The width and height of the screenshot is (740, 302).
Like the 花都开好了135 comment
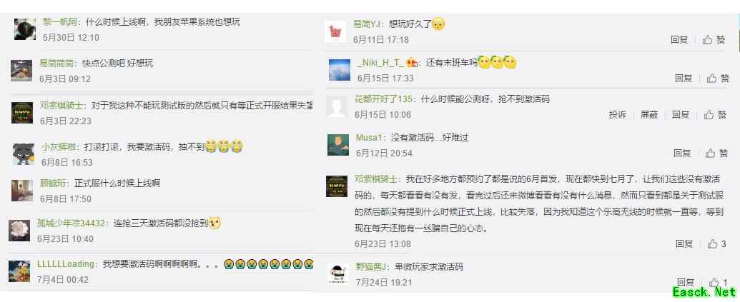click(x=715, y=114)
